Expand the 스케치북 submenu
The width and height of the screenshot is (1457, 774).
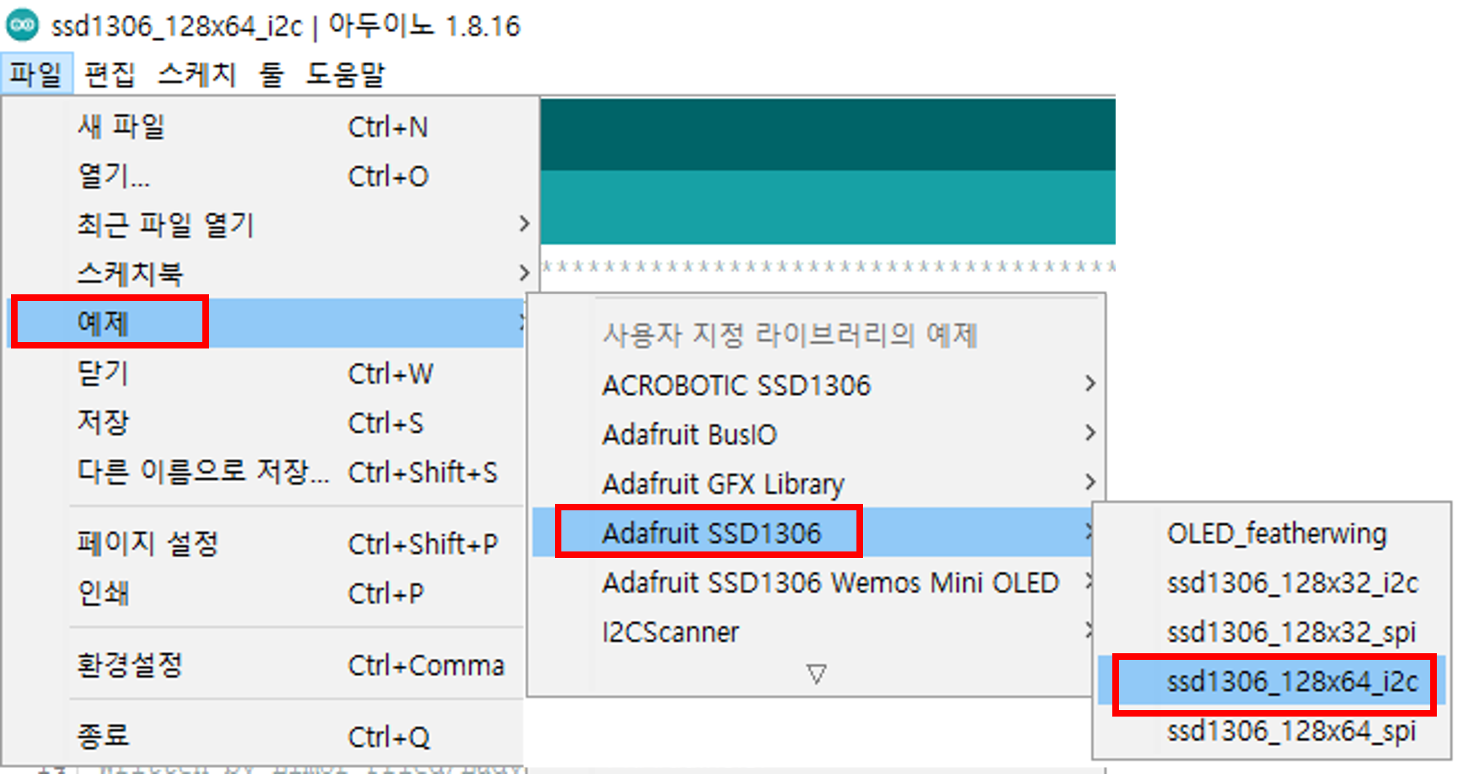point(131,273)
